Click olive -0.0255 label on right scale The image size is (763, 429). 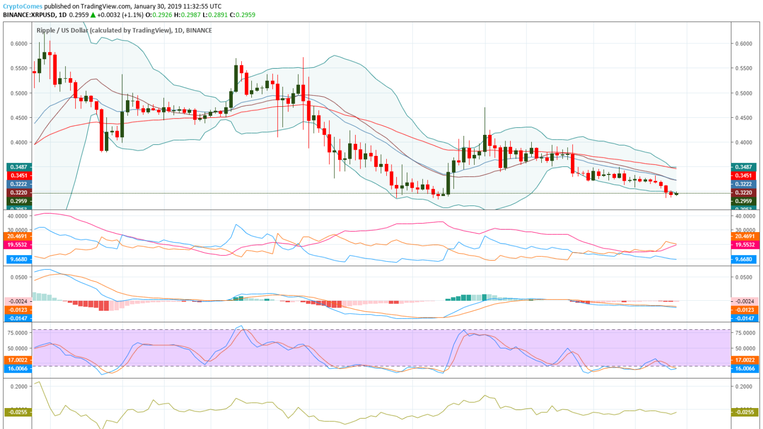pyautogui.click(x=744, y=412)
